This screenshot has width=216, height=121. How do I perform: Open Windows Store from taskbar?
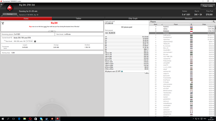(x=35, y=119)
